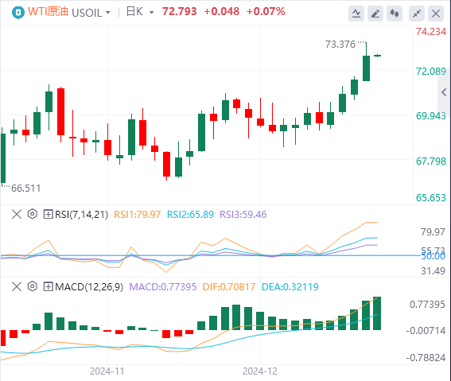The width and height of the screenshot is (451, 381).
Task: Click the -0.78824 MACD axis label
Action: pos(426,358)
